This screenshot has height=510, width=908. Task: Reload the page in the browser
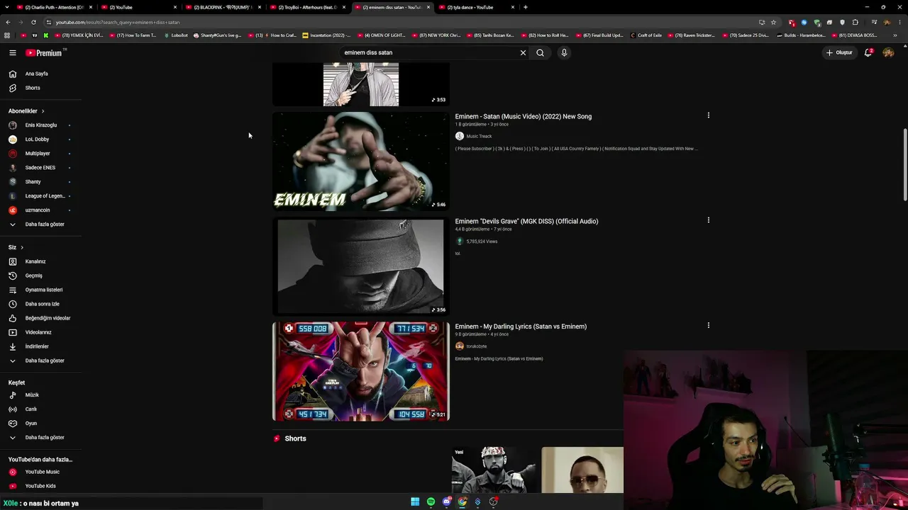click(x=33, y=22)
